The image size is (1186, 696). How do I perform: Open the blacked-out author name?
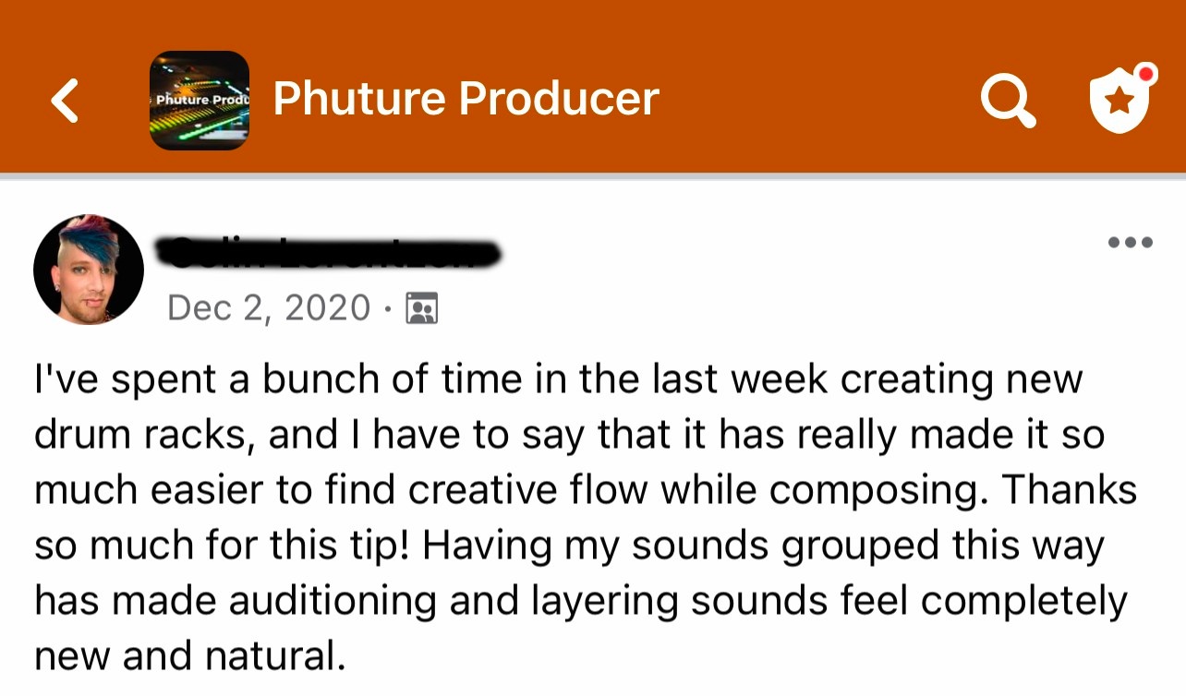(329, 252)
